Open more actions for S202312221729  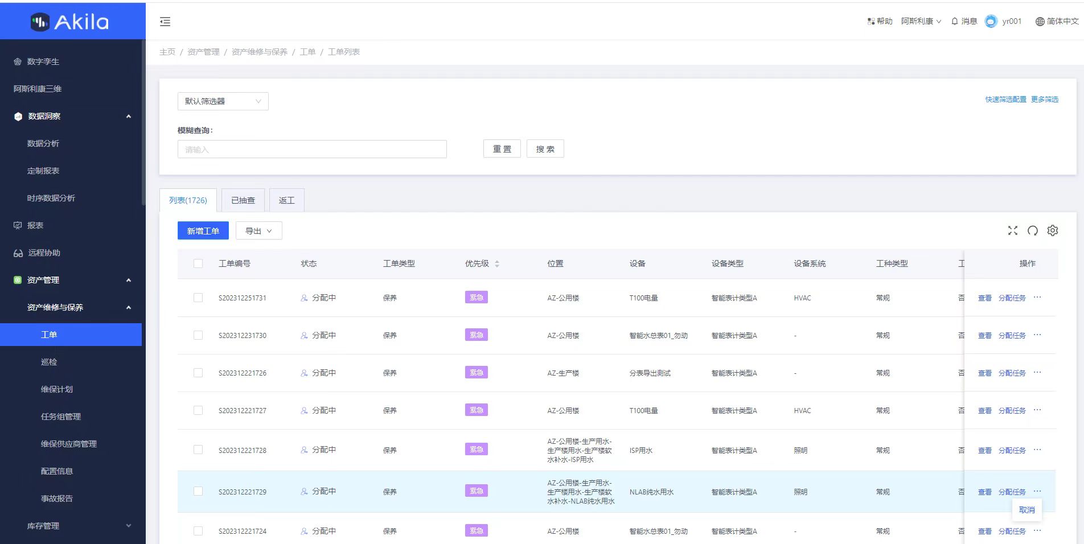1037,491
